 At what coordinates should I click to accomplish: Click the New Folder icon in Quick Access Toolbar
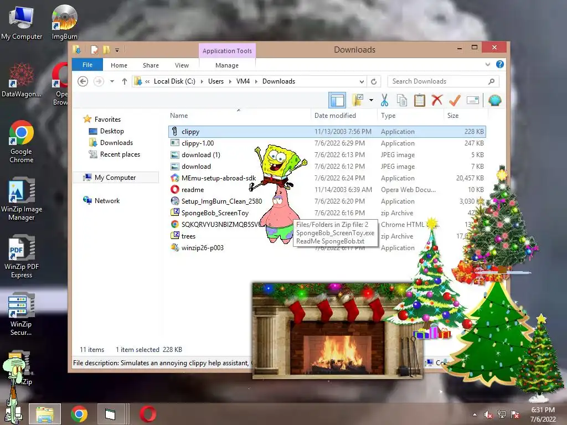[x=106, y=50]
